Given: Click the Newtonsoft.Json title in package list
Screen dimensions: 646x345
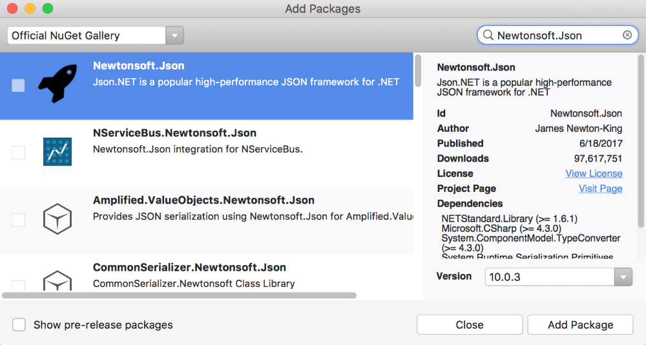Looking at the screenshot, I should [x=138, y=65].
